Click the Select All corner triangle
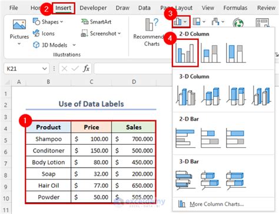 [8, 82]
